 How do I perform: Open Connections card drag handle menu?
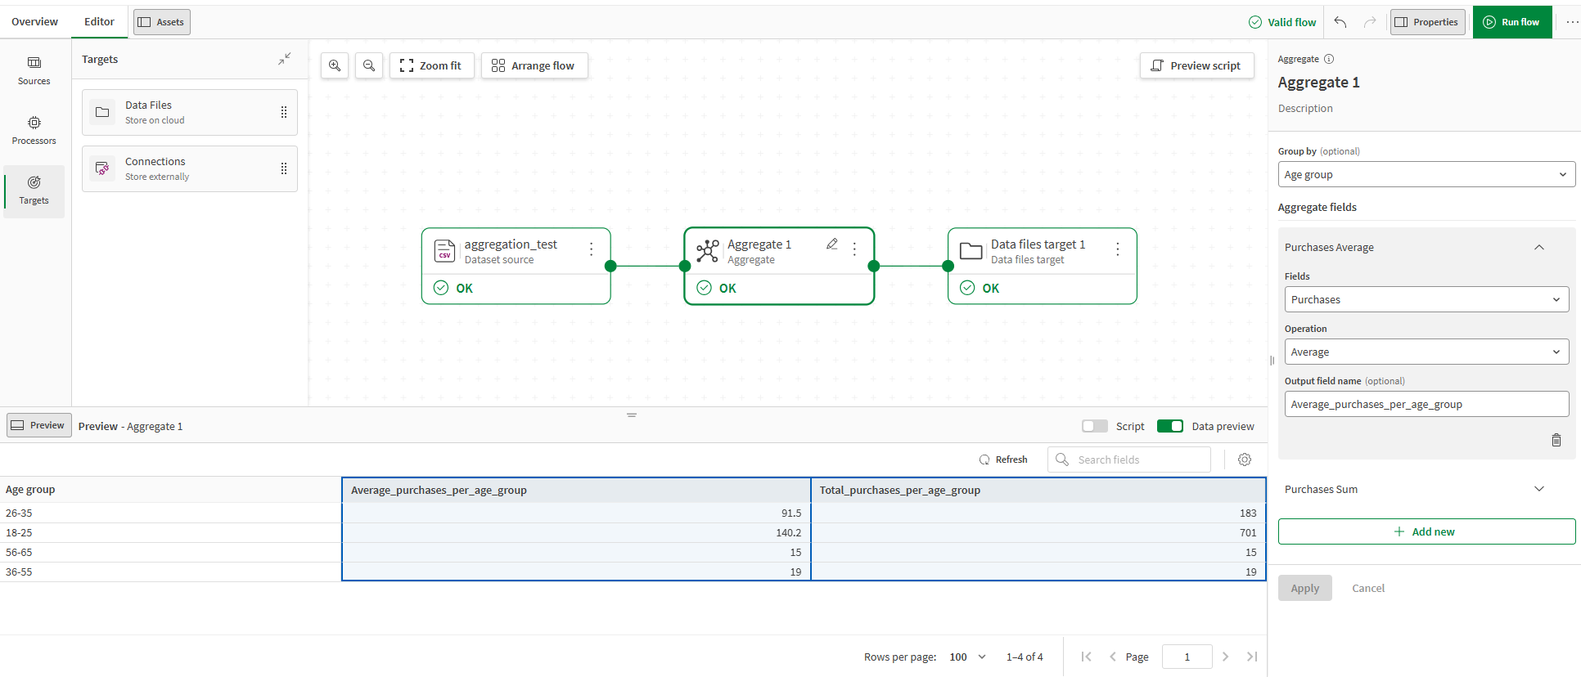[x=284, y=168]
